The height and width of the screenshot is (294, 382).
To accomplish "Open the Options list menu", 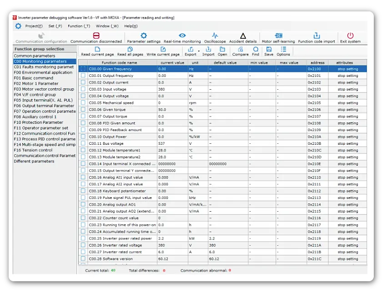I will [x=283, y=51].
